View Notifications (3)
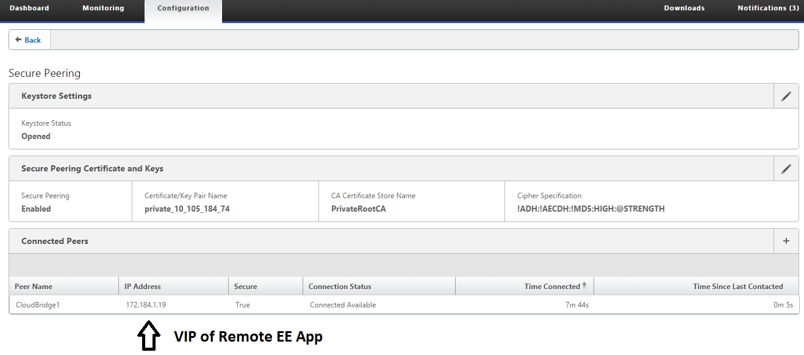Viewport: 804px width, 355px height. point(768,9)
